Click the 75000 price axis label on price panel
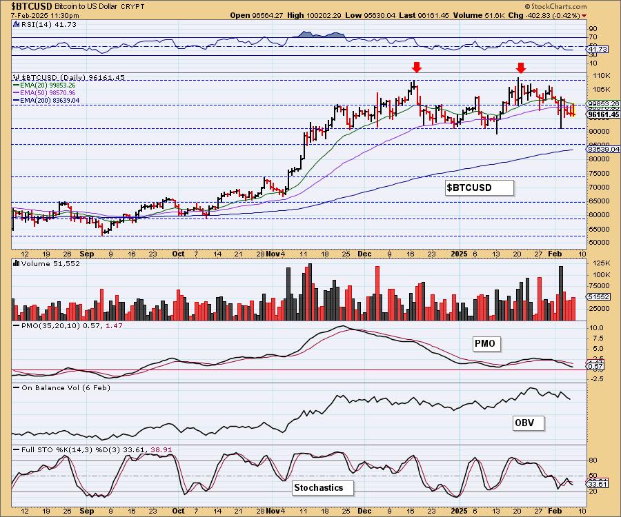621x517 pixels. tap(599, 173)
